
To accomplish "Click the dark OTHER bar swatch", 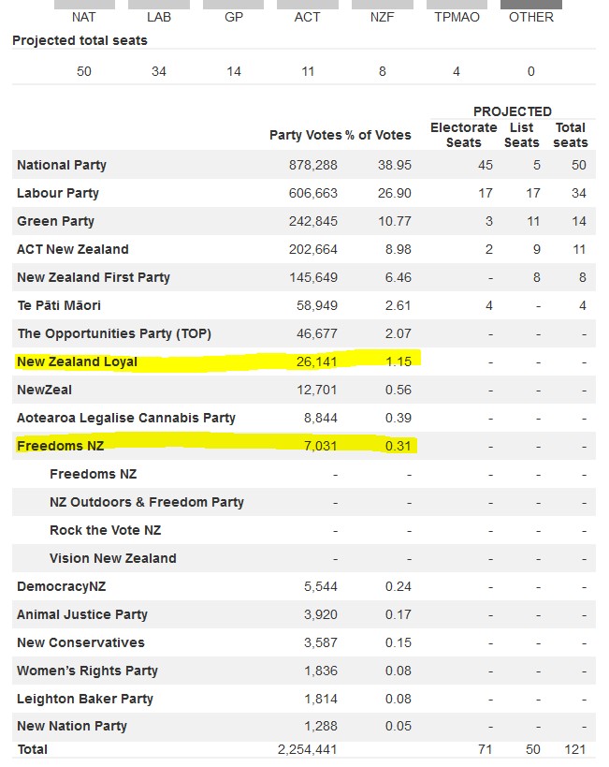I will tap(531, 5).
